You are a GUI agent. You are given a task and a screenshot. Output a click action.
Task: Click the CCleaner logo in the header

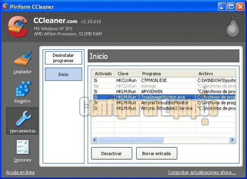click(19, 26)
